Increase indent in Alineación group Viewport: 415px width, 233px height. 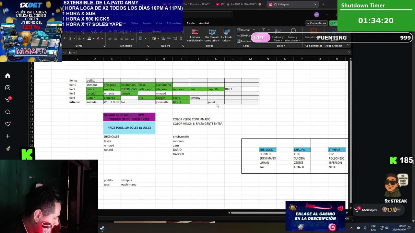point(132,39)
